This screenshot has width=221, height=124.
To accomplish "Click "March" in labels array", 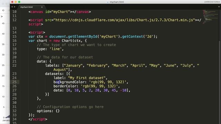I will pyautogui.click(x=119, y=65).
